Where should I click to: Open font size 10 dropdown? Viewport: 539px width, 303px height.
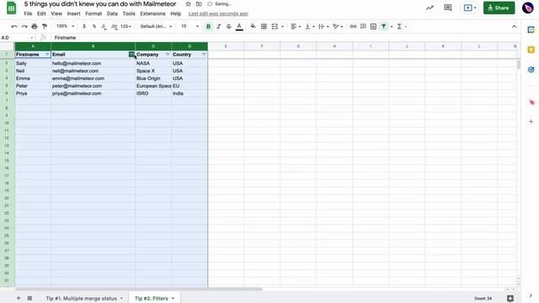[x=189, y=26]
